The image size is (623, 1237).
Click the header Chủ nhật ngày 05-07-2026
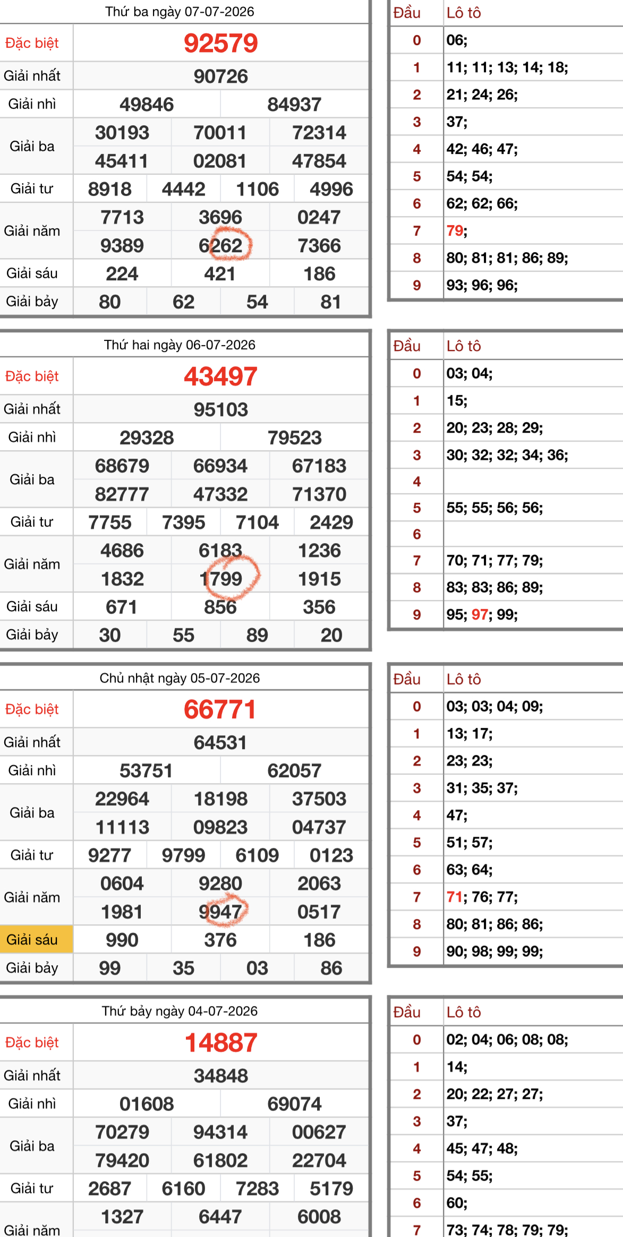[180, 678]
